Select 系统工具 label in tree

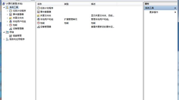[x=14, y=7]
